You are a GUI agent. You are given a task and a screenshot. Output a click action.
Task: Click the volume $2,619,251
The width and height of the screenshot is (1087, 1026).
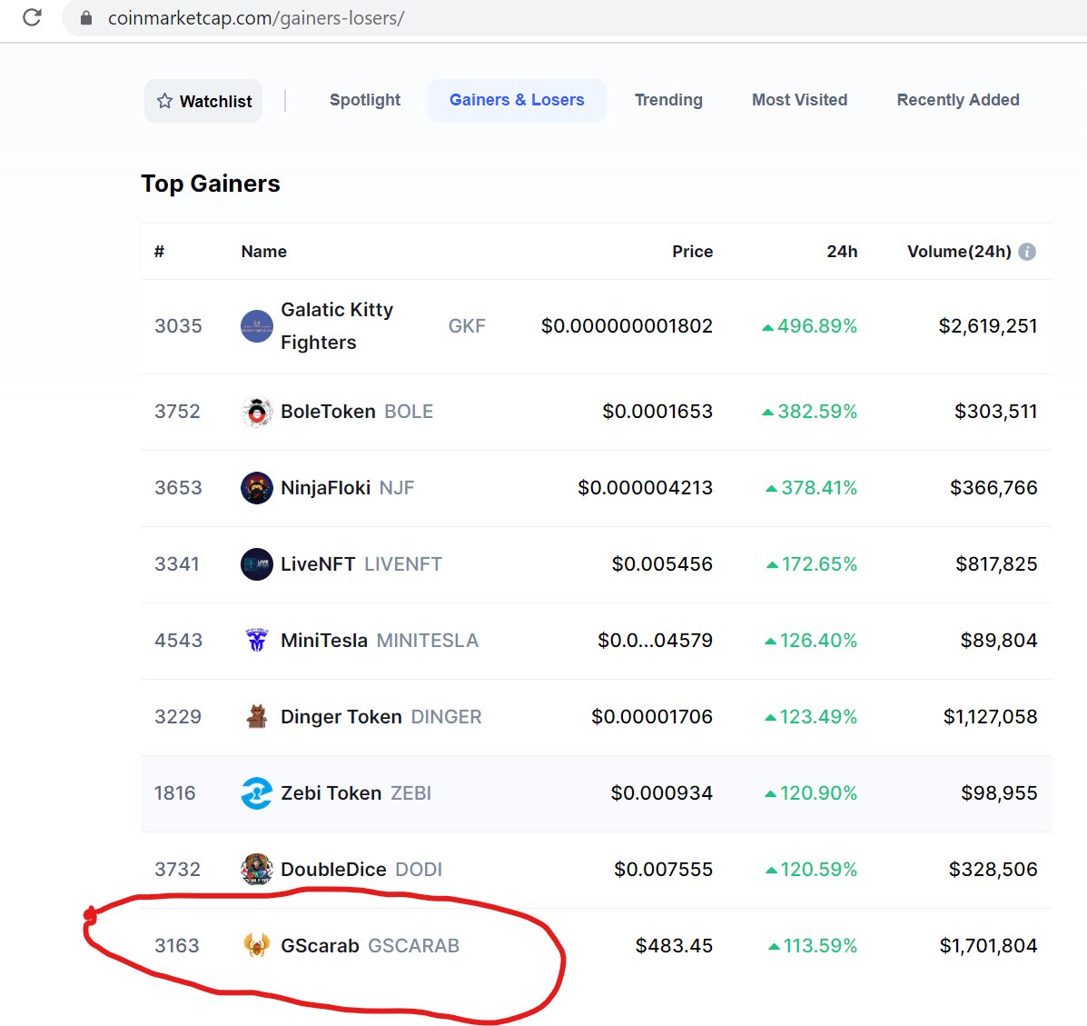click(988, 326)
